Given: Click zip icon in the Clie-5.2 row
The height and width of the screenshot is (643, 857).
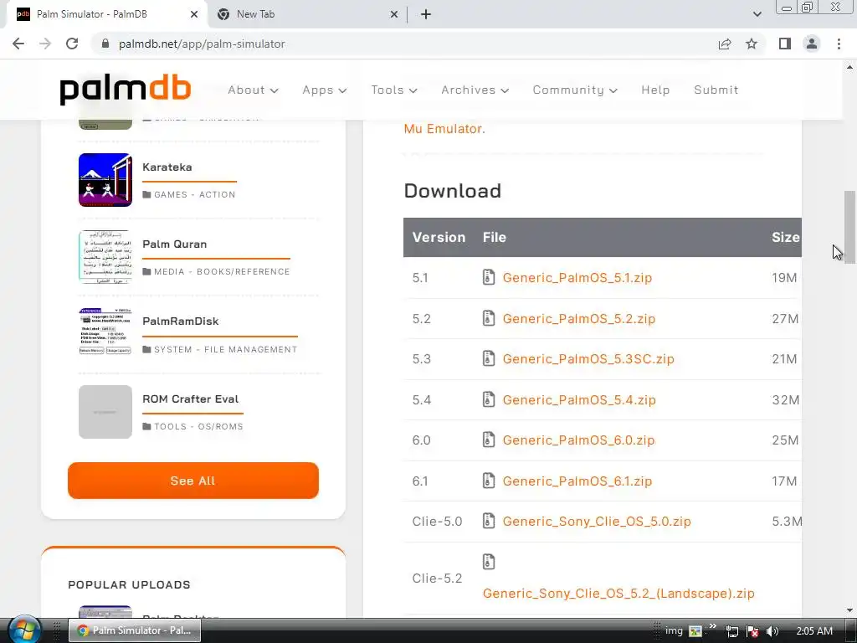Looking at the screenshot, I should [x=489, y=562].
